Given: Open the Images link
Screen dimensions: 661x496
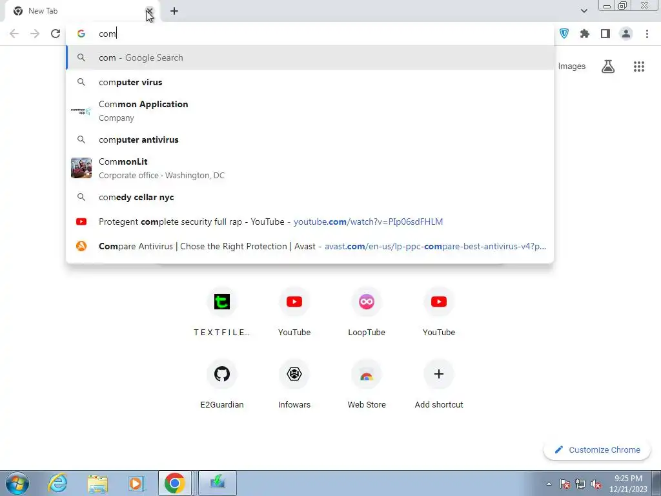Looking at the screenshot, I should (572, 67).
